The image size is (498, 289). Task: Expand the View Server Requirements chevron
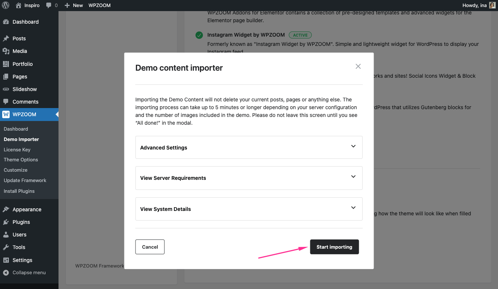pos(353,177)
